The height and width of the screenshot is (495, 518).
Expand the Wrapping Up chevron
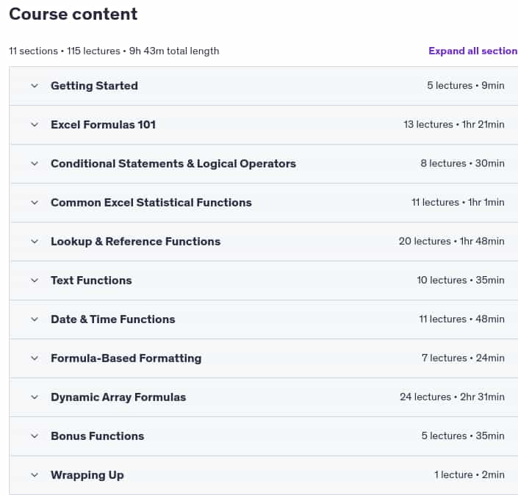pos(35,475)
